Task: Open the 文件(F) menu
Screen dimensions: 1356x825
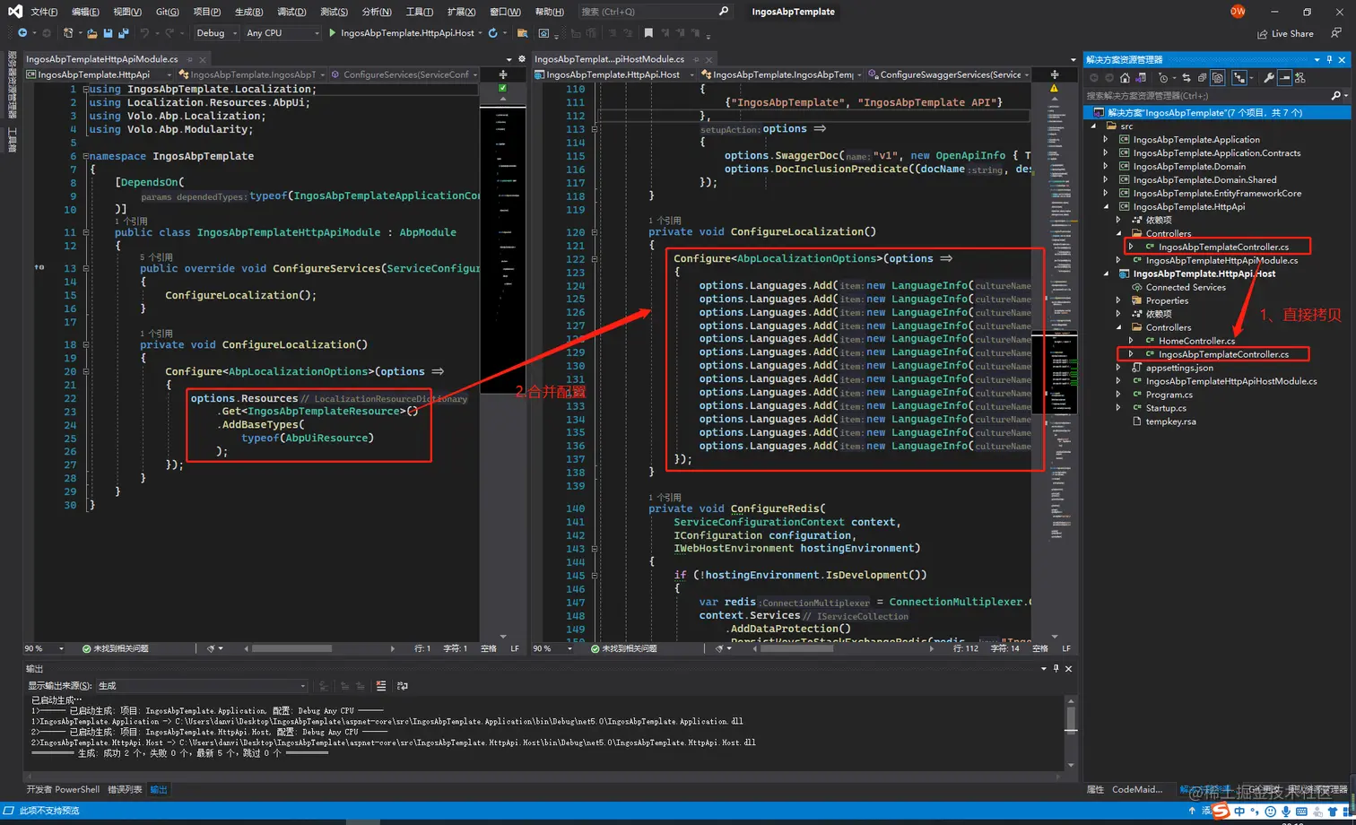Action: point(44,12)
